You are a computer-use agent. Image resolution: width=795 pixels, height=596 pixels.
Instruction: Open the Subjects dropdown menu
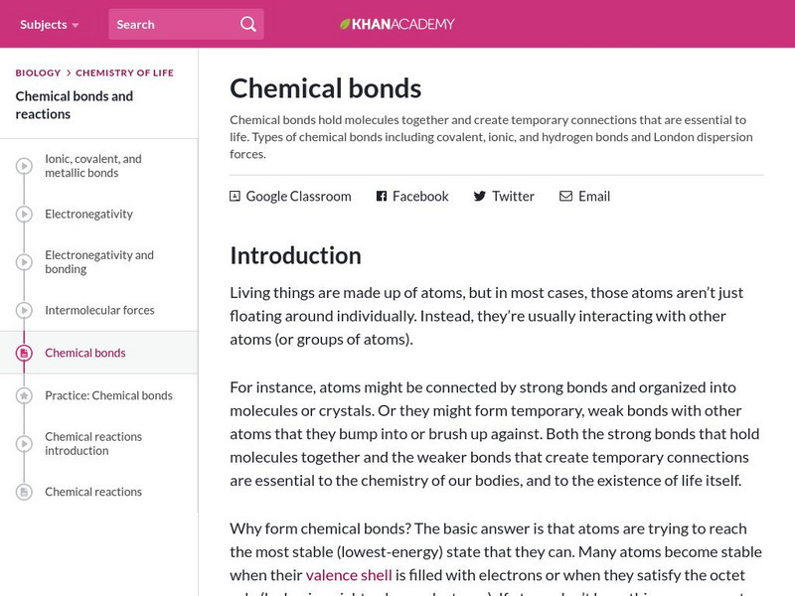[x=49, y=24]
